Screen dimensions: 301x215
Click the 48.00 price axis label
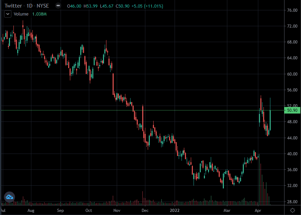(292, 122)
